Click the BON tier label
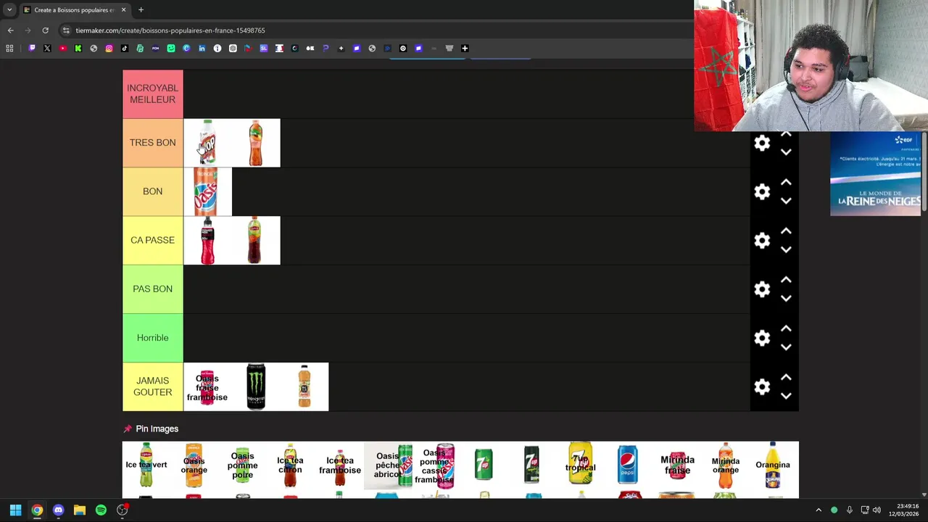This screenshot has height=522, width=928. 152,191
